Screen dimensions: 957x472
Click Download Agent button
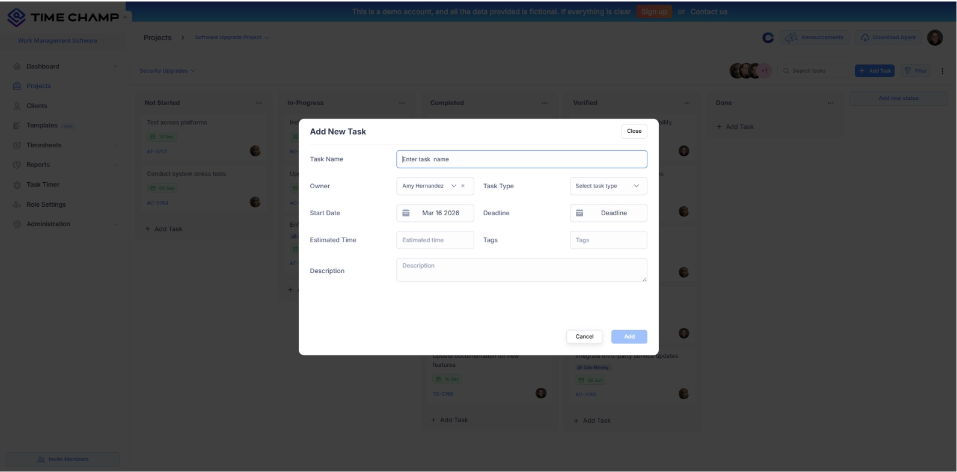[x=888, y=37]
